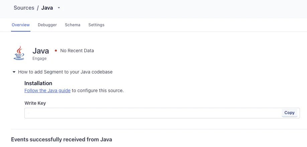Click the Java breadcrumb label
The width and height of the screenshot is (307, 147).
pos(47,8)
